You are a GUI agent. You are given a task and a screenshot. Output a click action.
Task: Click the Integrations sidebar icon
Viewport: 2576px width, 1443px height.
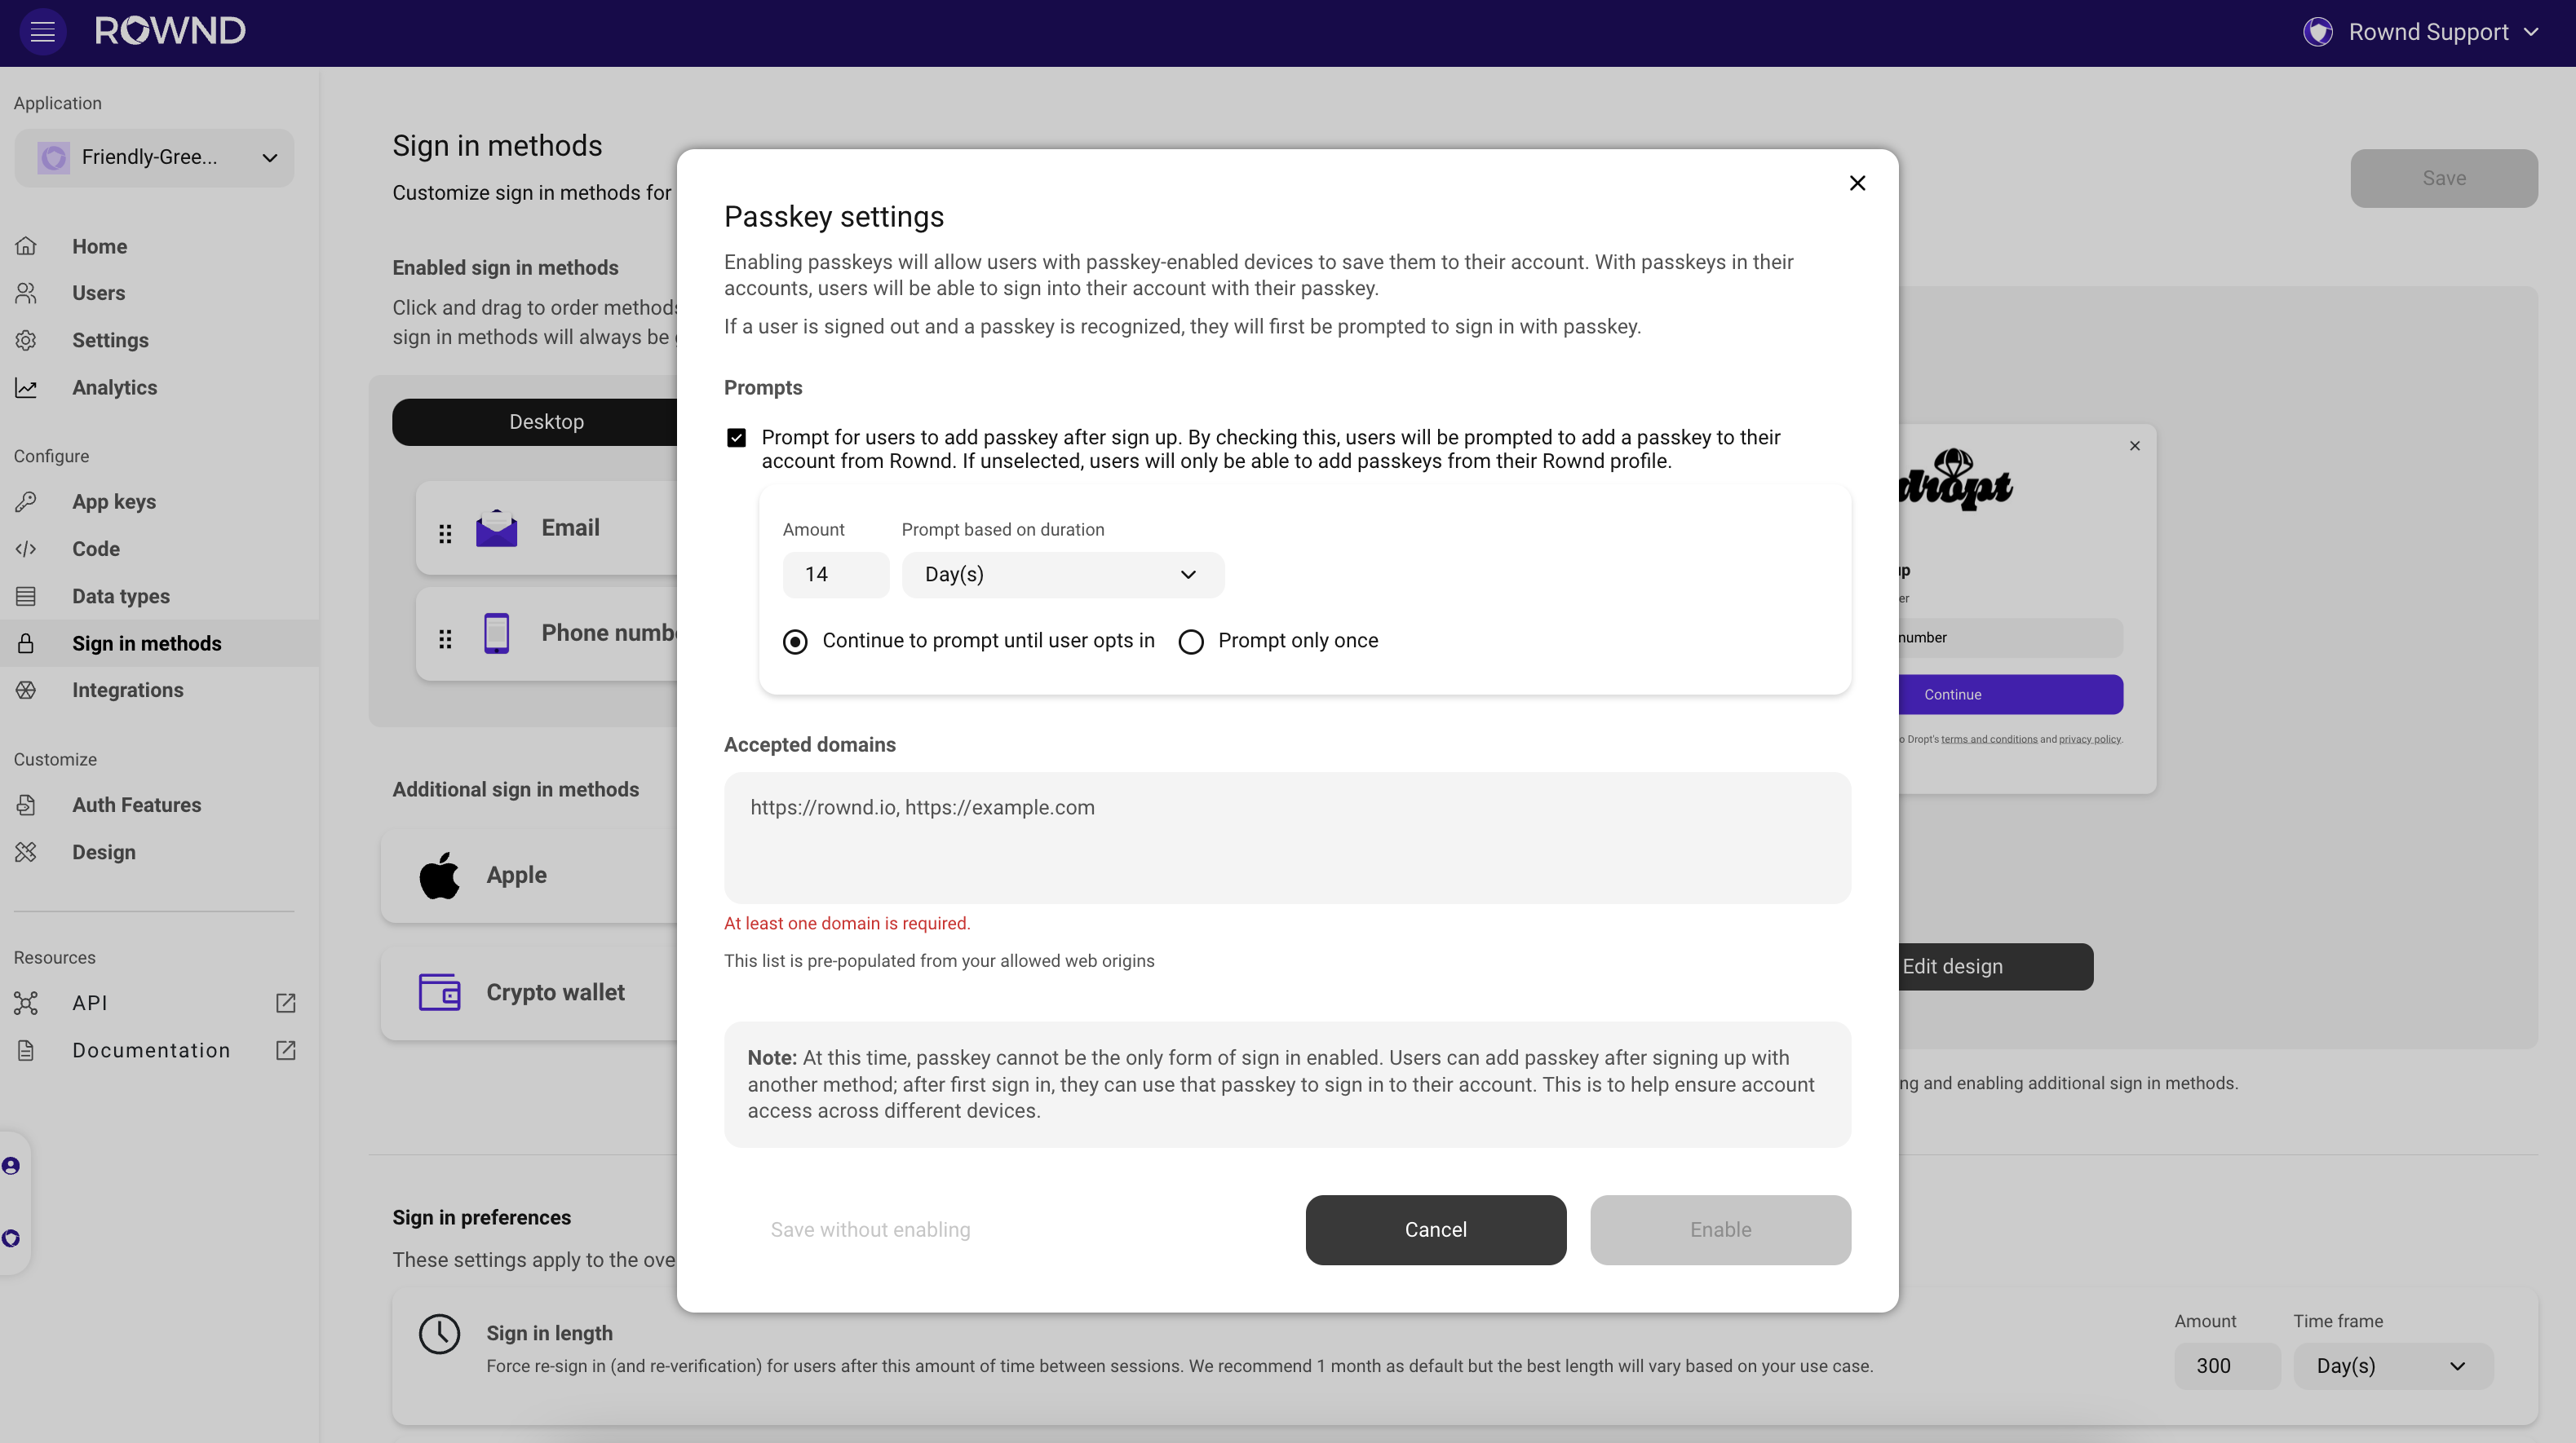click(x=27, y=691)
